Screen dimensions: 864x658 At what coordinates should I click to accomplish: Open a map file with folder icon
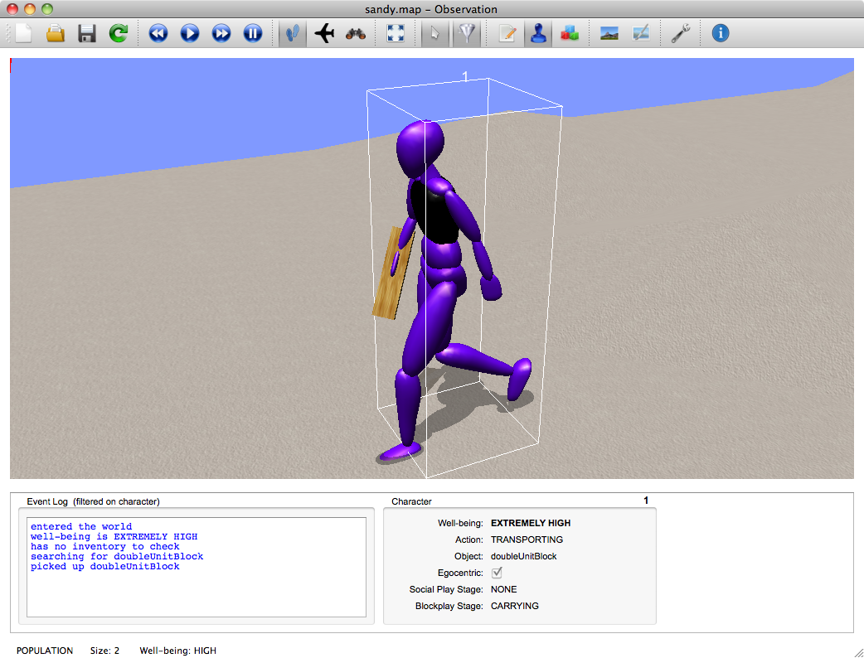coord(56,34)
